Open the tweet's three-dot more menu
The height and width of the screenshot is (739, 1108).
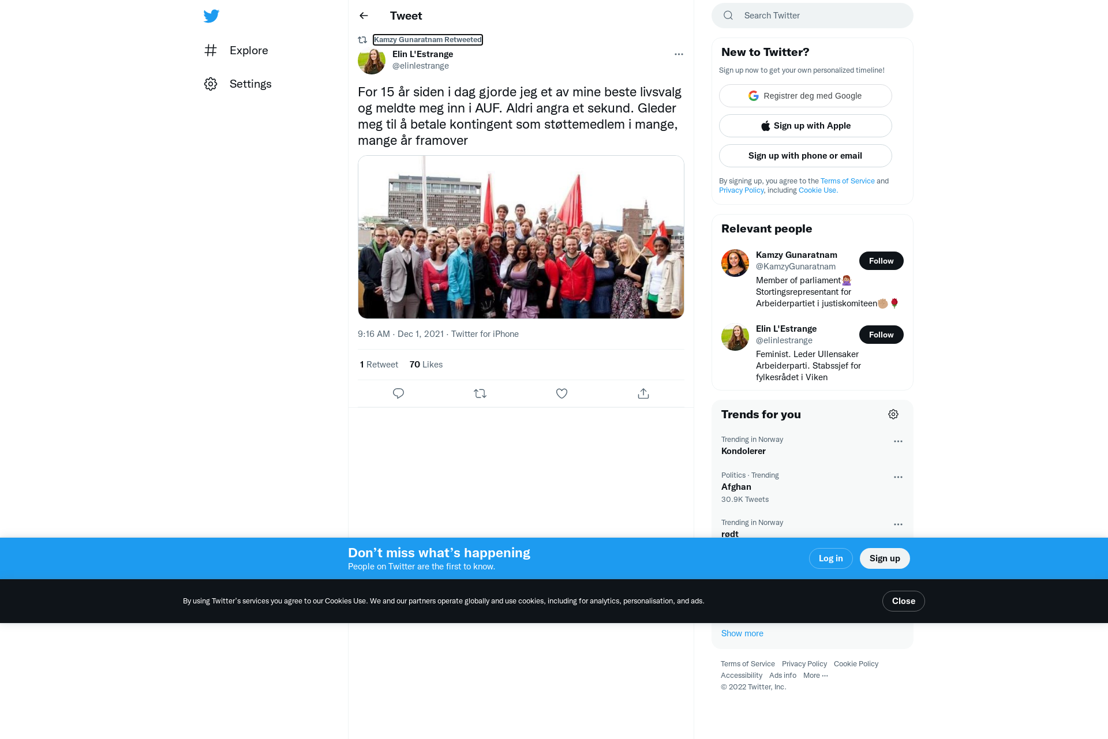679,54
